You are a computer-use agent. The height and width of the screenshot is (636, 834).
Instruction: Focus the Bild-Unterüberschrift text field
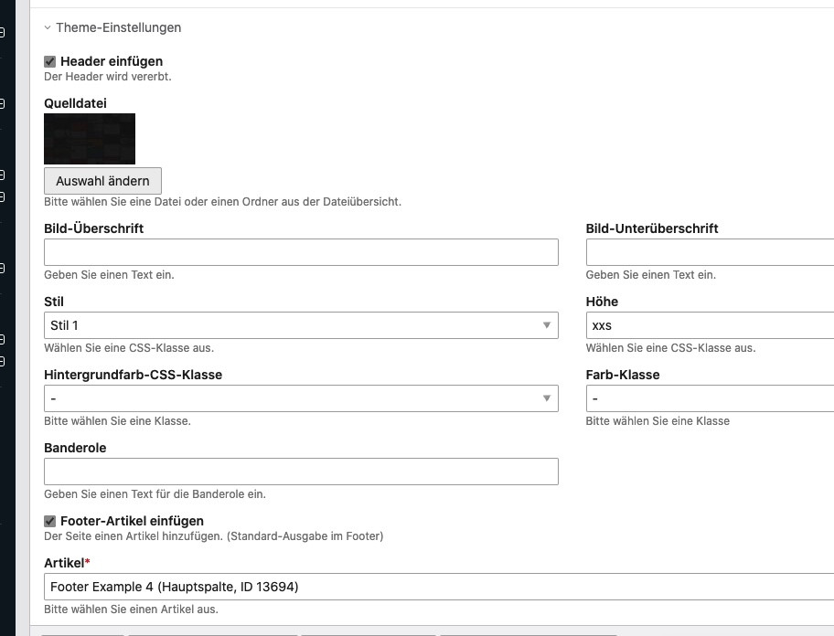pyautogui.click(x=710, y=253)
